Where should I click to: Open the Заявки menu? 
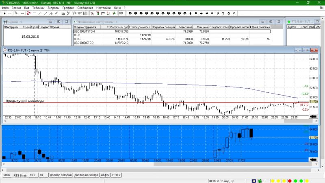[16, 8]
